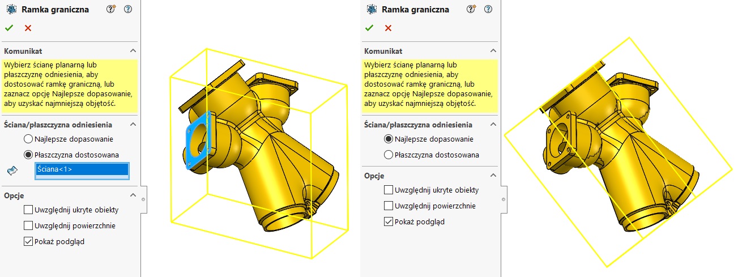Select Płaszczyzna dostosowana in right panel
This screenshot has height=277, width=738.
(389, 155)
